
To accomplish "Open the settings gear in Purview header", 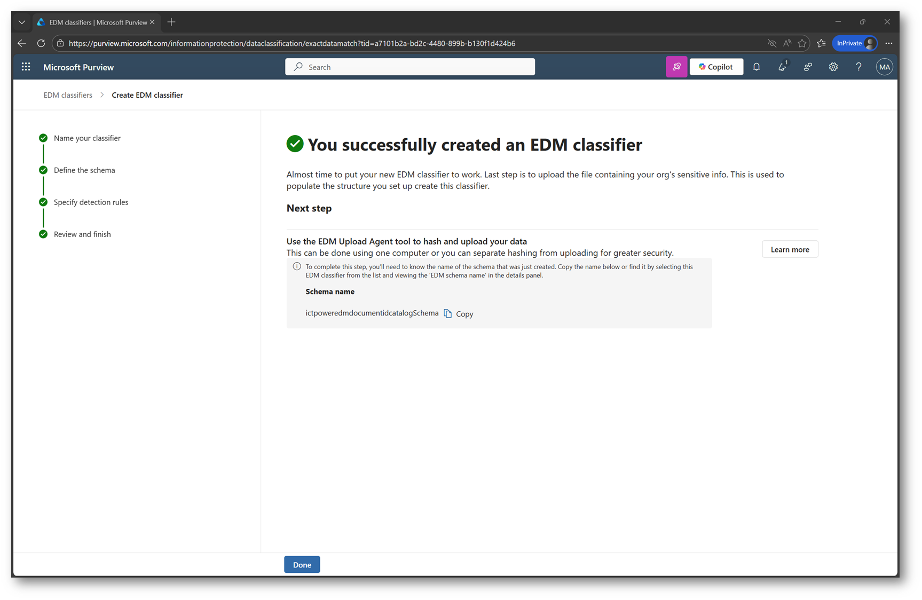I will [833, 67].
